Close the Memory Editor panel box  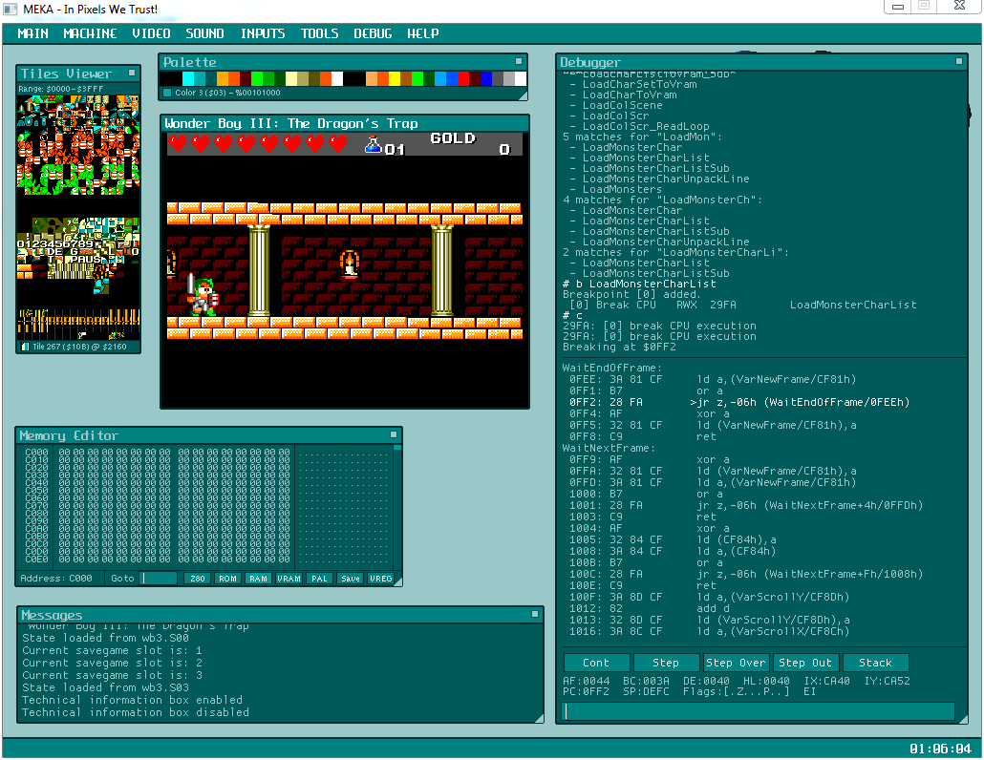[394, 434]
